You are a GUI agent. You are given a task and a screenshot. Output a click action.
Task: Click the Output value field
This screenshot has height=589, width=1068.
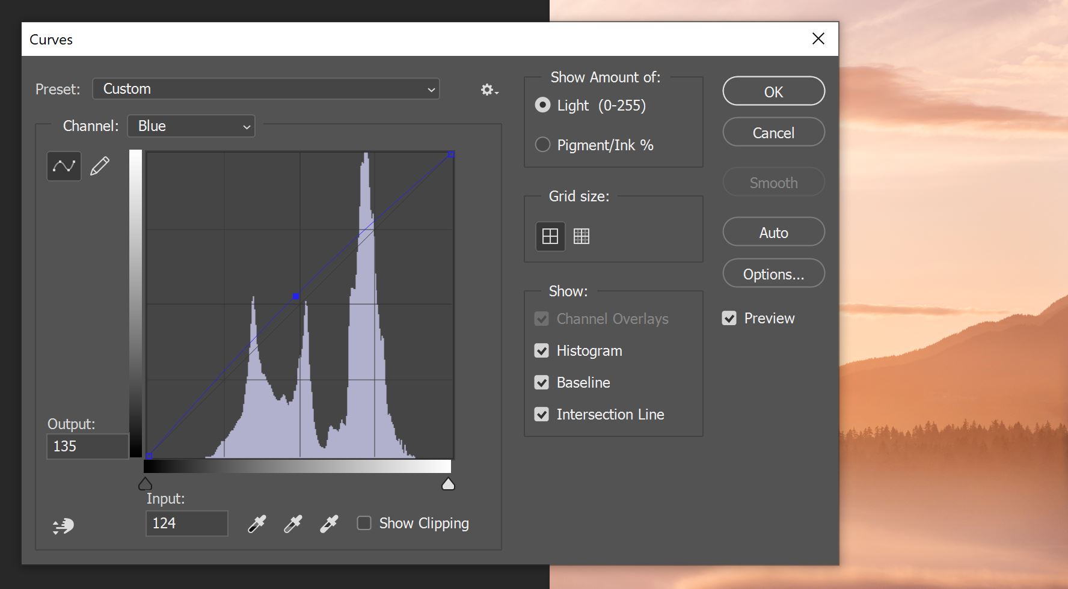pos(87,447)
